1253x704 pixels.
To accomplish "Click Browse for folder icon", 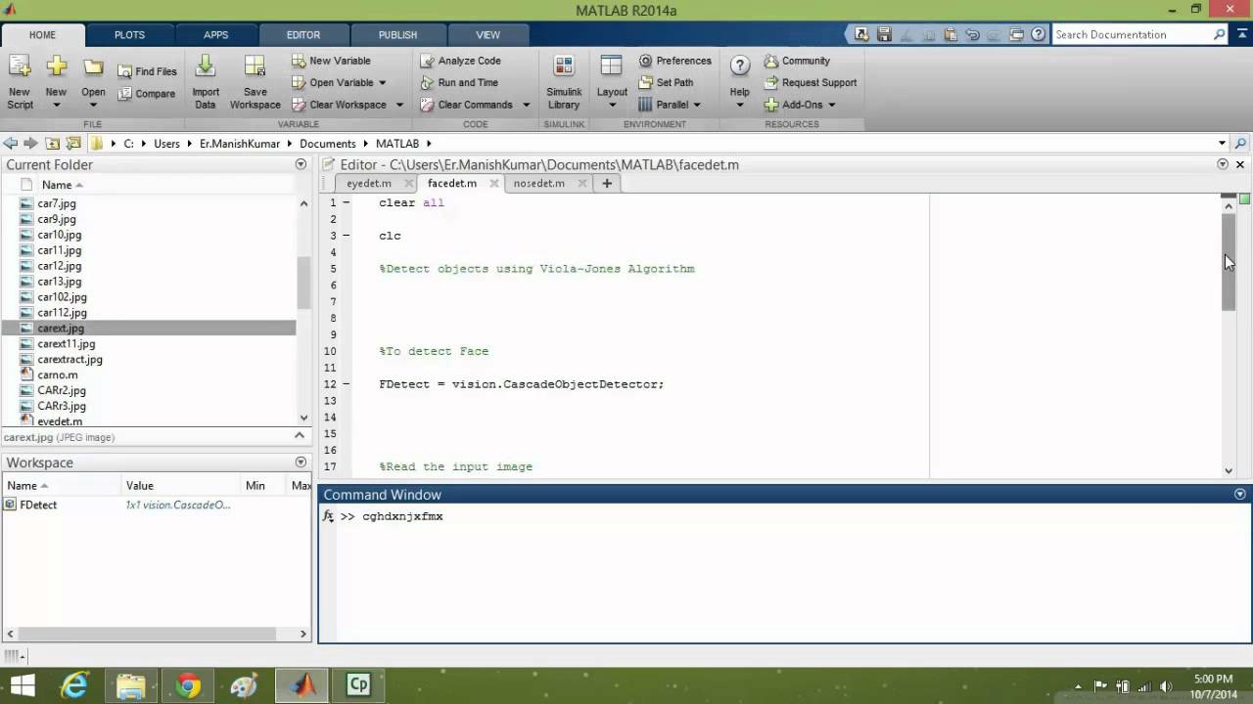I will (x=73, y=143).
